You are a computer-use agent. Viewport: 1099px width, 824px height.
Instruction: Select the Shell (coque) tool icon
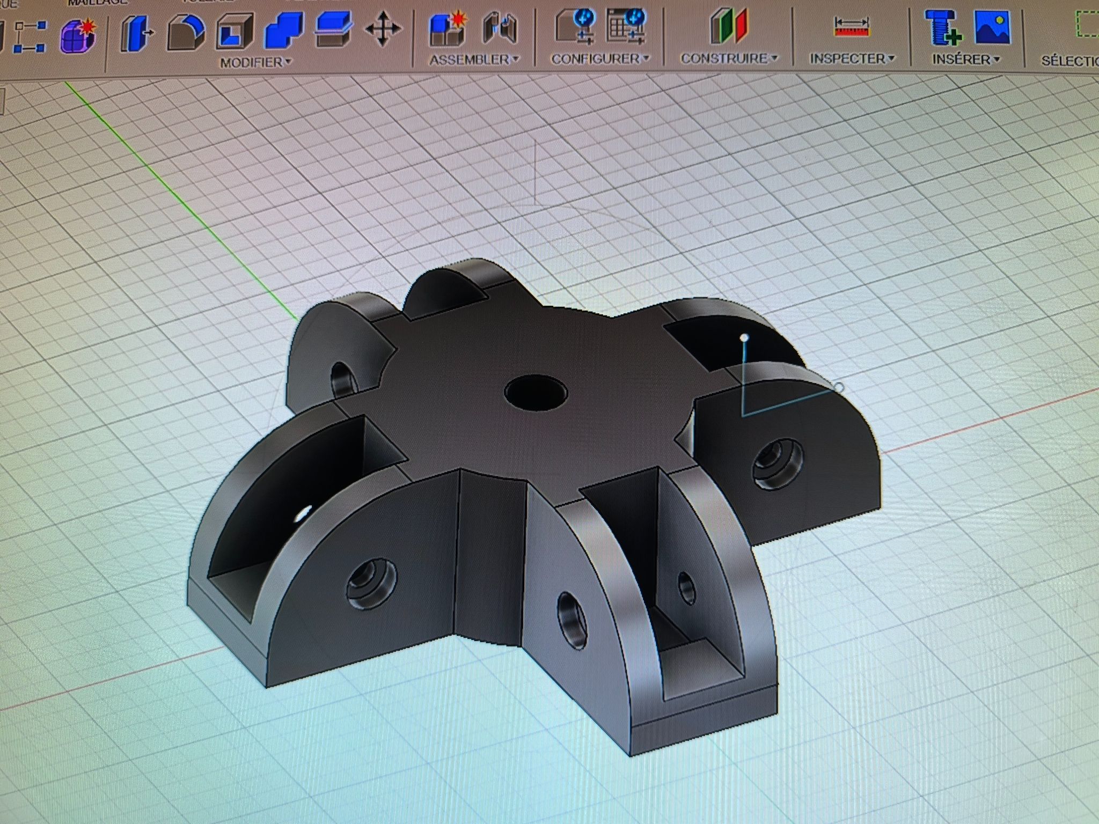(235, 32)
